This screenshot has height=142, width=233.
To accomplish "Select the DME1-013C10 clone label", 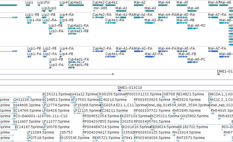I will click(x=130, y=88).
